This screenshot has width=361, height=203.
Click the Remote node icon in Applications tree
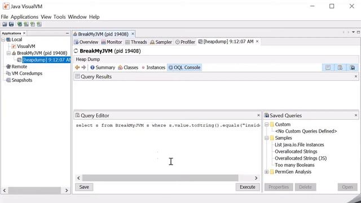(8, 67)
